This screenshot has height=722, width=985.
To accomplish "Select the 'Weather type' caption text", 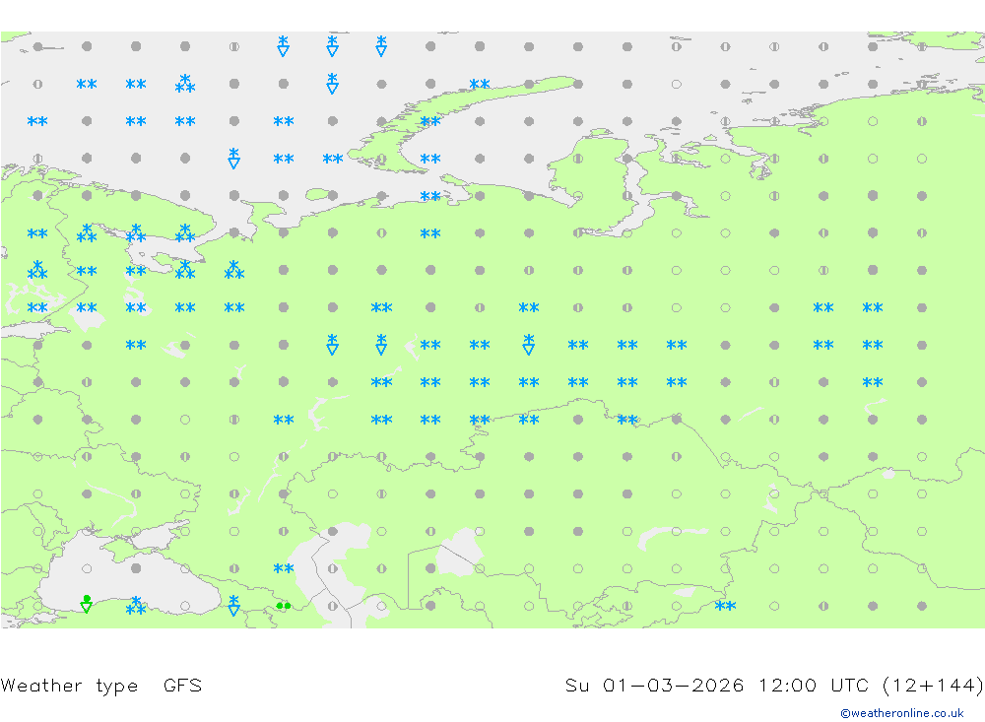I will coord(69,686).
